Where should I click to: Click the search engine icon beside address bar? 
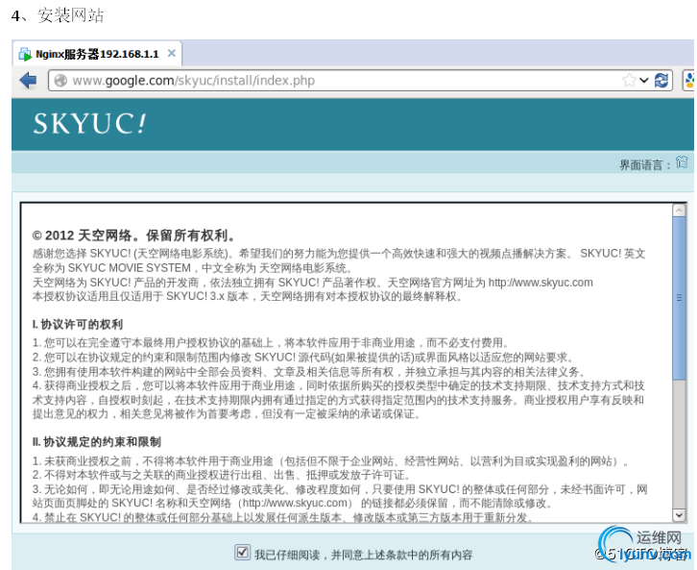[x=689, y=81]
